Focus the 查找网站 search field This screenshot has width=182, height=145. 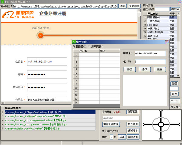click(x=162, y=9)
